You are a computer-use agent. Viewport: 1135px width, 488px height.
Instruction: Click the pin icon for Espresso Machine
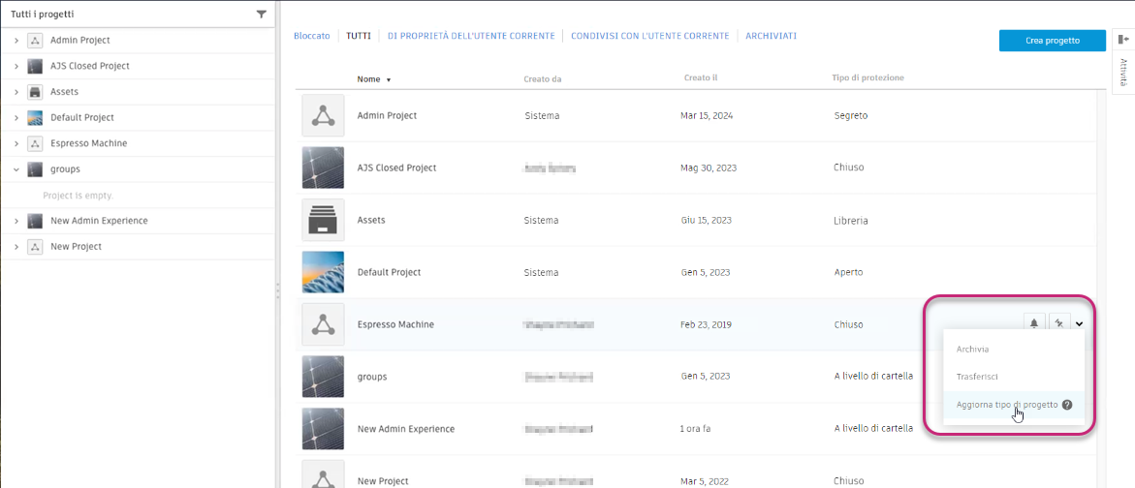(x=1059, y=323)
